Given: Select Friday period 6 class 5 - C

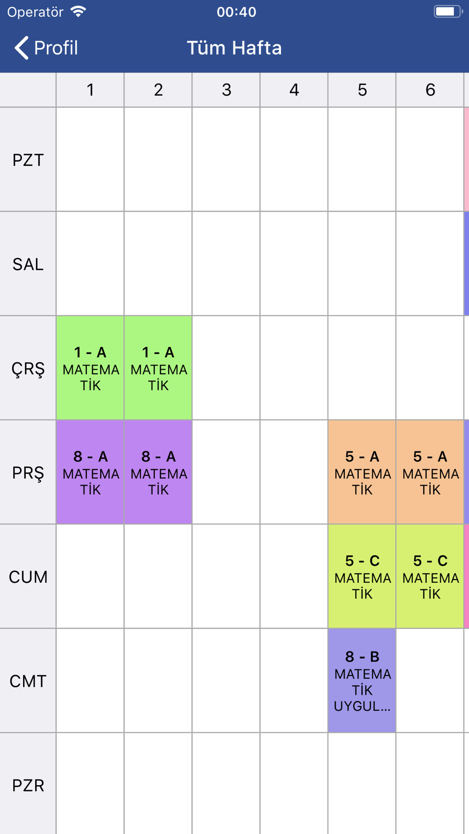Looking at the screenshot, I should (430, 576).
